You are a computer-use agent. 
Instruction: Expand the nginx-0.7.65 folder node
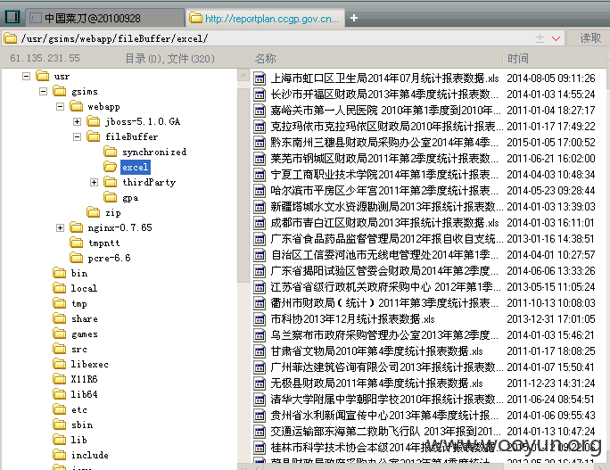coord(60,227)
